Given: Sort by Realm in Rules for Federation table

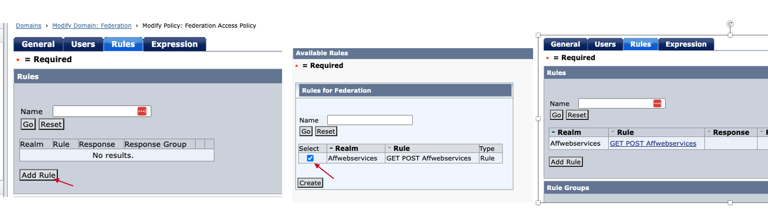Looking at the screenshot, I should (x=331, y=148).
